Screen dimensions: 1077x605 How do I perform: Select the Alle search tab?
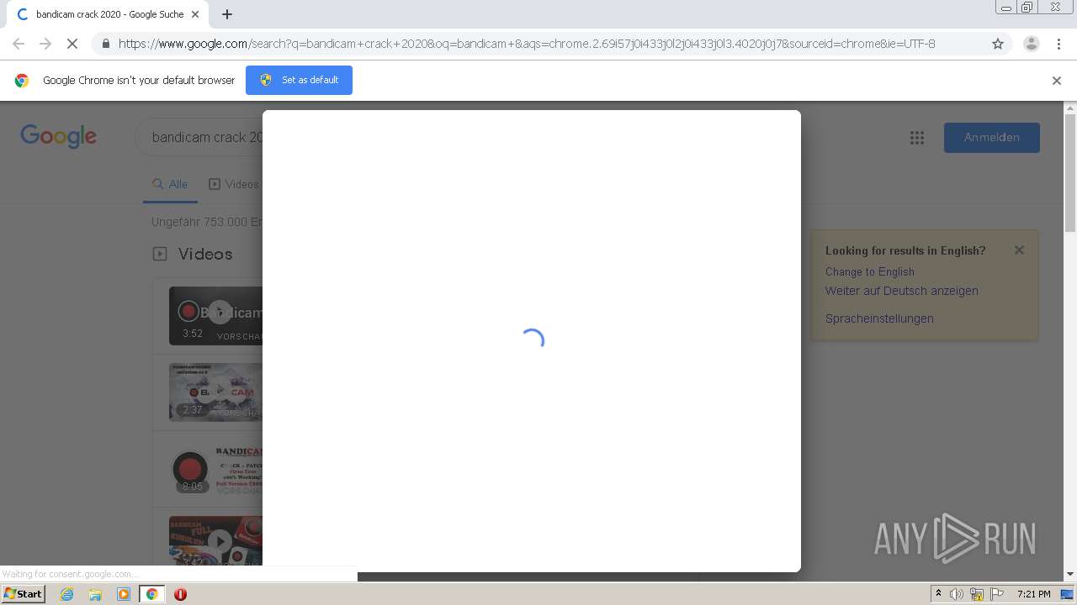[x=170, y=184]
